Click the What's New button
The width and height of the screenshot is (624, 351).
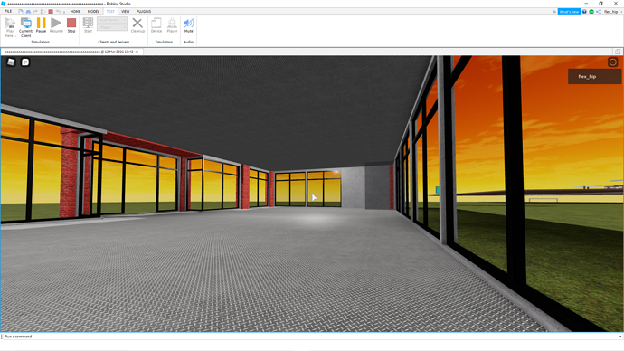point(569,12)
